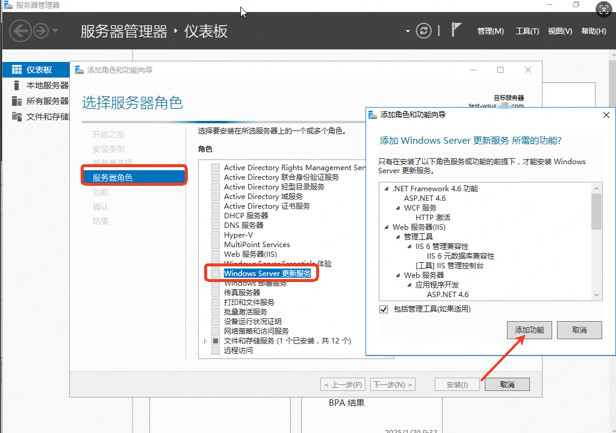Click the features list scrollbar thumb
This screenshot has height=433, width=616.
tap(596, 212)
